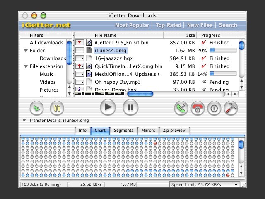Click red check mark of iGetter1.9.5_En.sit.bin
This screenshot has width=265, height=199.
(x=204, y=42)
